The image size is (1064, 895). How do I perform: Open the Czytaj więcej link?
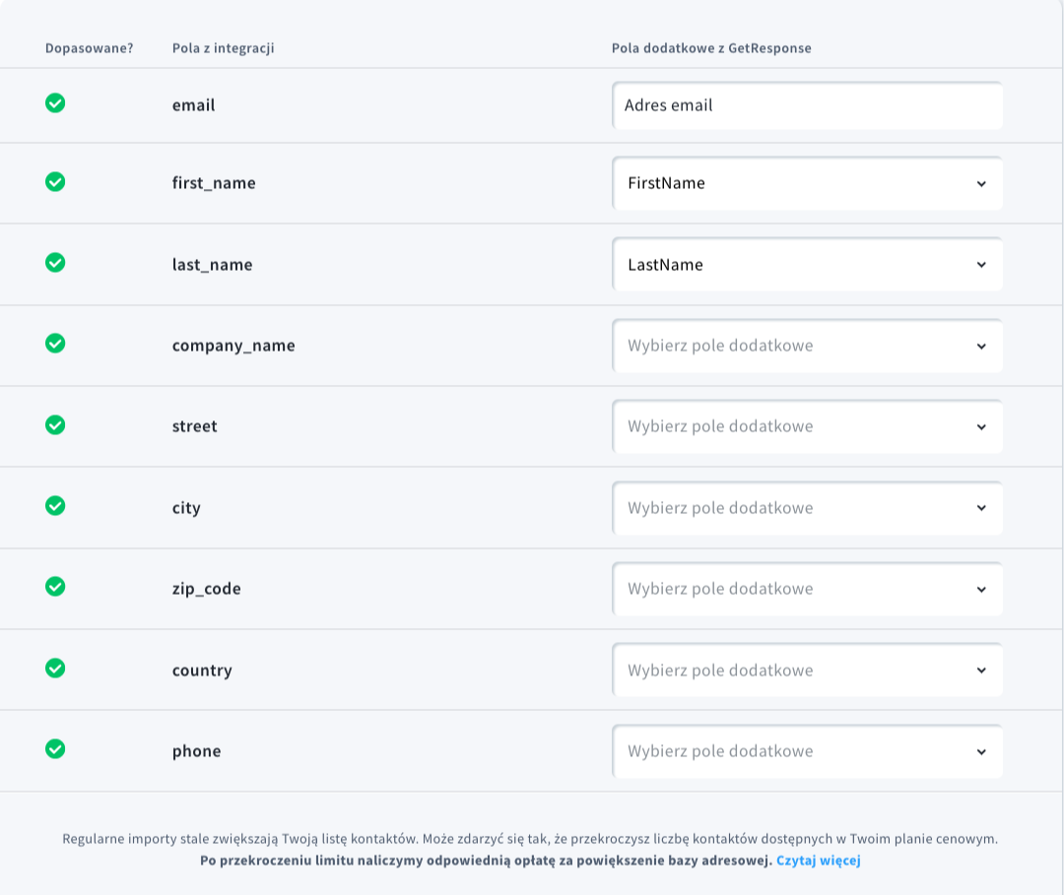tap(819, 861)
